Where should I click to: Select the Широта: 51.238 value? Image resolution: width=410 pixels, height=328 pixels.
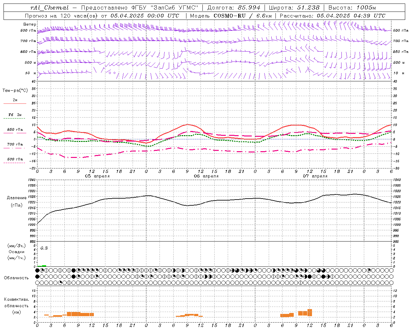point(294,8)
